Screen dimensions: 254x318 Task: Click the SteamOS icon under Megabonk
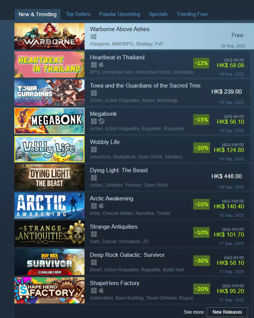pos(101,121)
